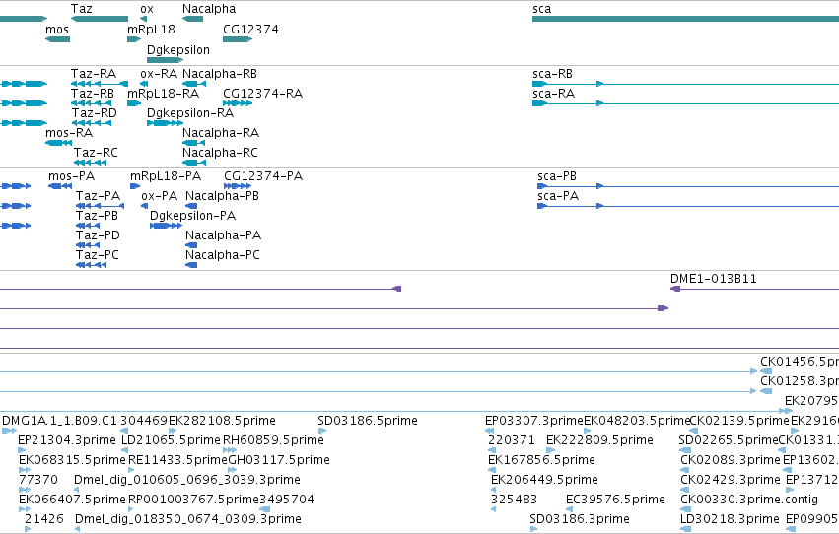Viewport: 839px width, 534px height.
Task: Select the sca gene annotation
Action: 685,19
